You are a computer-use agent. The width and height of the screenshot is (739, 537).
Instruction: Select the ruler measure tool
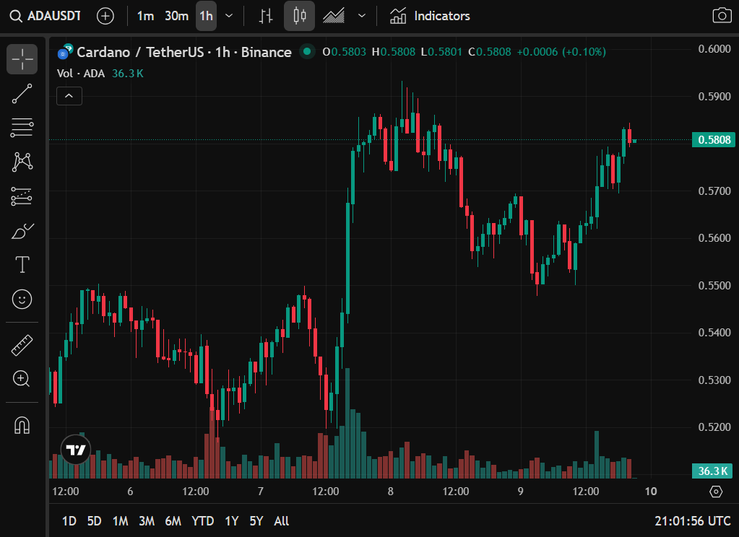(x=22, y=345)
